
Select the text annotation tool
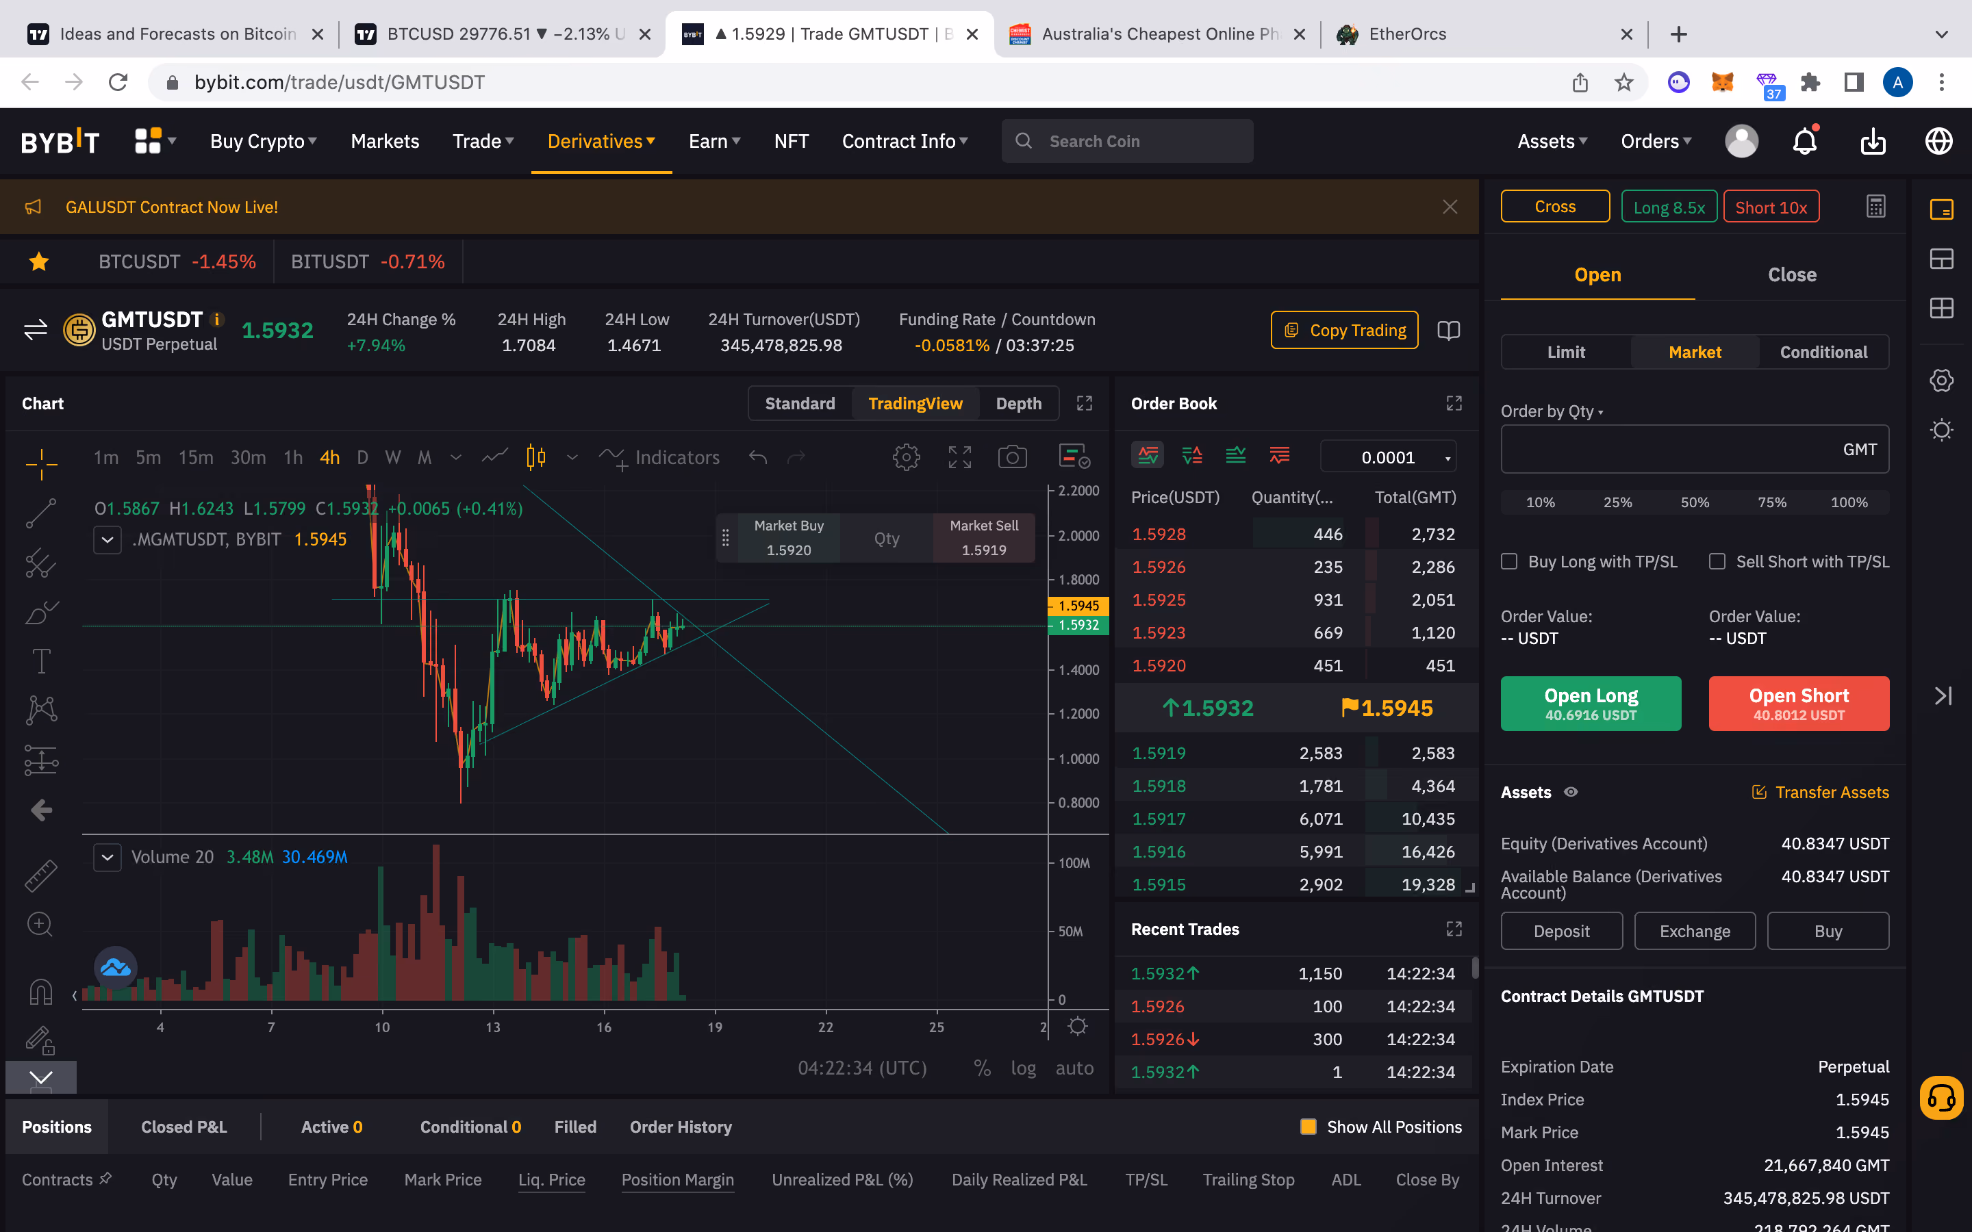click(x=41, y=660)
